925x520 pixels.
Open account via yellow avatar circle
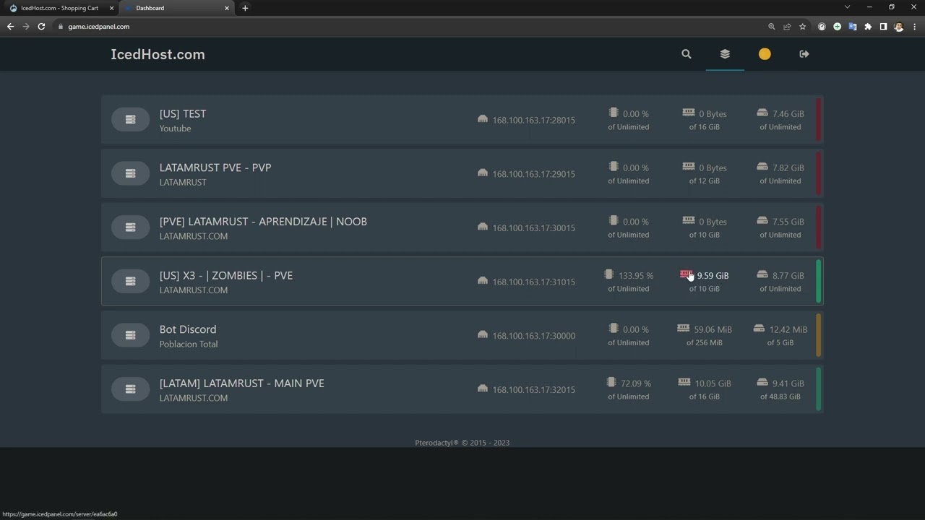point(765,54)
